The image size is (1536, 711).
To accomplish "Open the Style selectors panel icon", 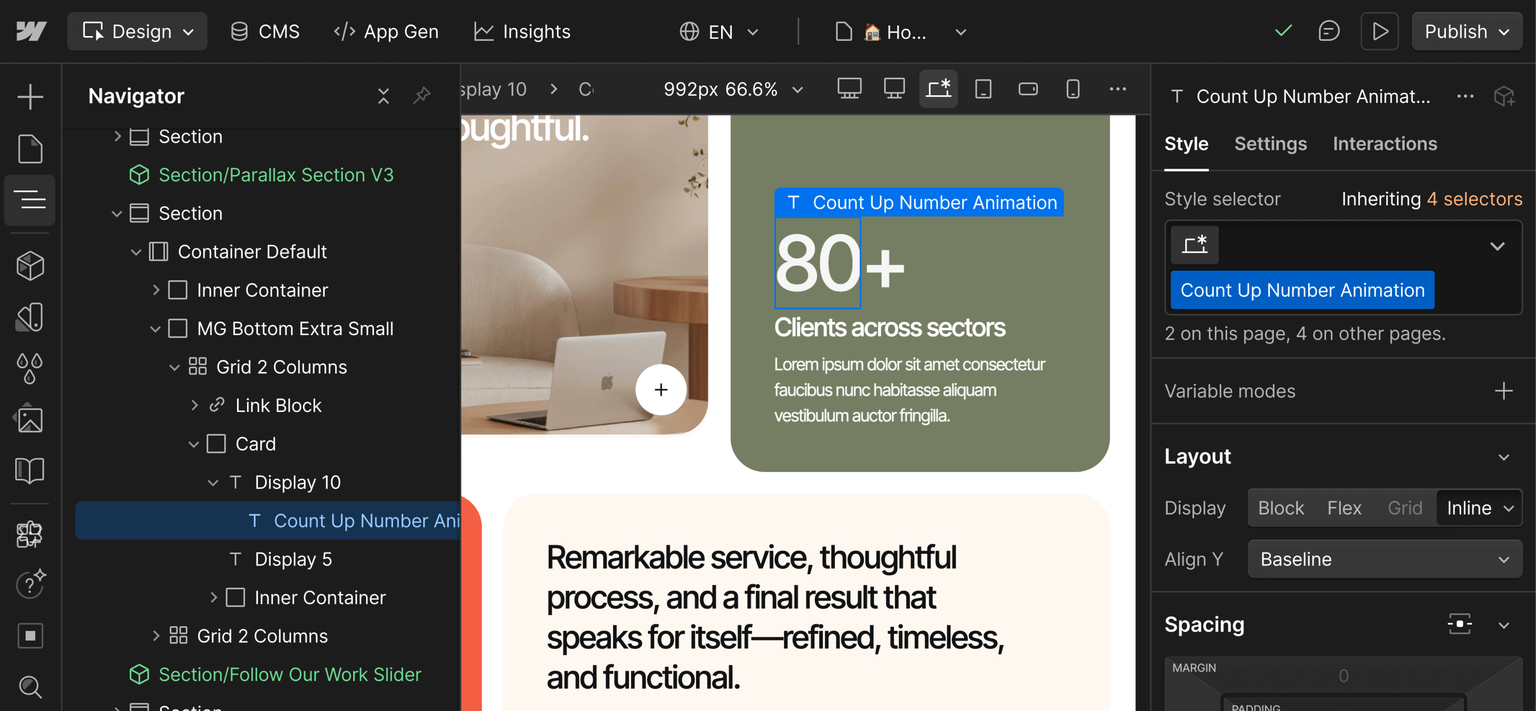I will click(30, 317).
